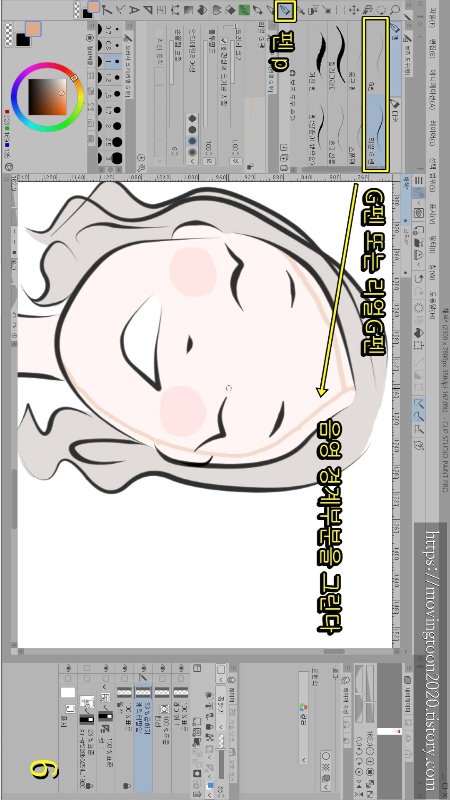This screenshot has height=800, width=450.
Task: Open dropdown arrow beside touch gesture icon
Action: [419, 203]
